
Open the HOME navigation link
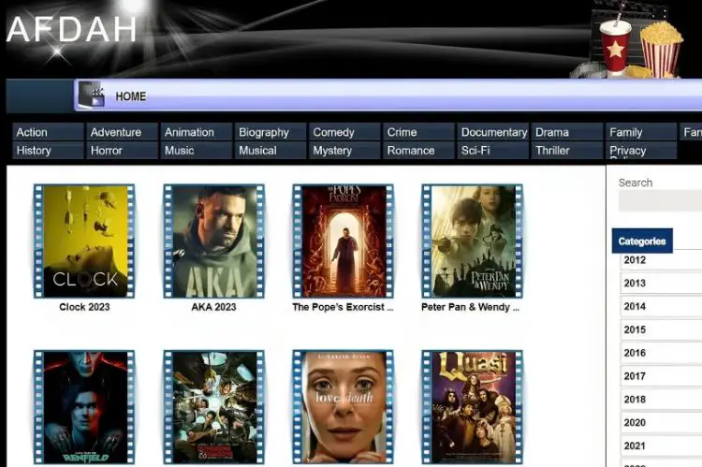click(x=131, y=96)
